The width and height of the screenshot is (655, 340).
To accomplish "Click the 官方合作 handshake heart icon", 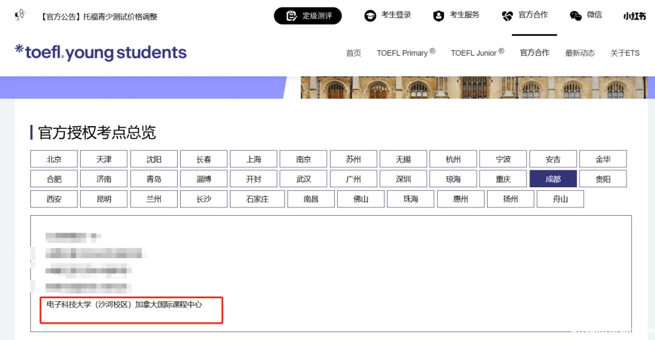I will coord(508,16).
